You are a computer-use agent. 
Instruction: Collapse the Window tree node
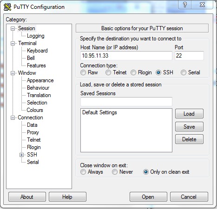tap(13, 73)
